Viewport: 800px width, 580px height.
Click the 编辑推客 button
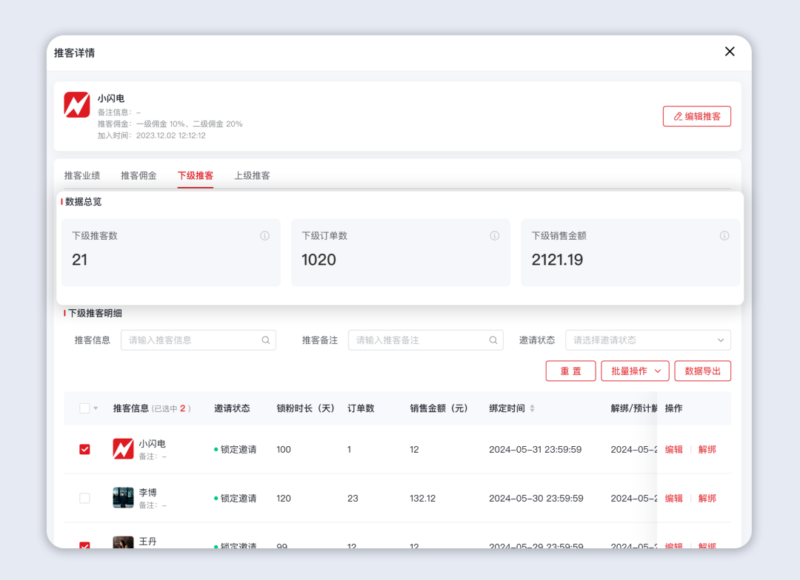[x=696, y=116]
